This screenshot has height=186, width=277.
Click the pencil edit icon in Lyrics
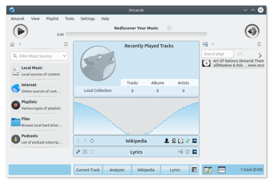click(x=78, y=152)
